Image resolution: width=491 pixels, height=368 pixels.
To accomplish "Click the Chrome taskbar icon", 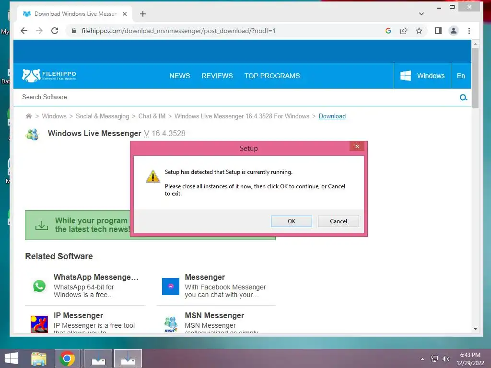I will point(67,358).
